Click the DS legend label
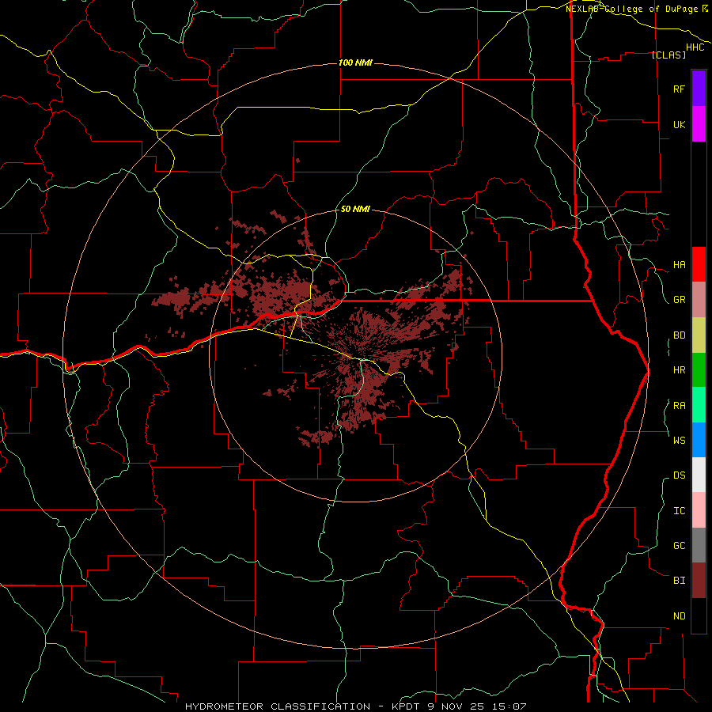The image size is (712, 712). tap(679, 475)
